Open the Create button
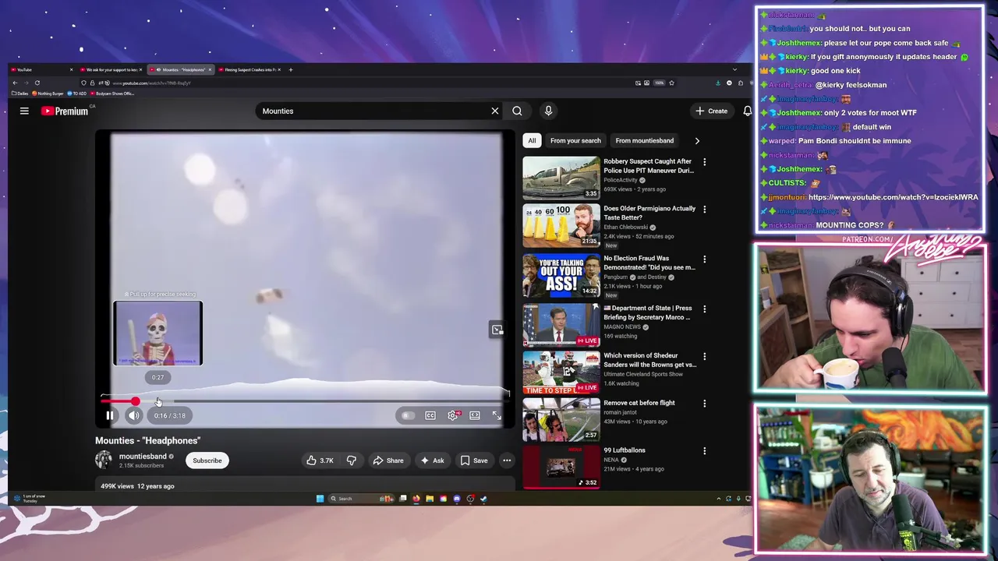The width and height of the screenshot is (998, 561). click(x=711, y=111)
